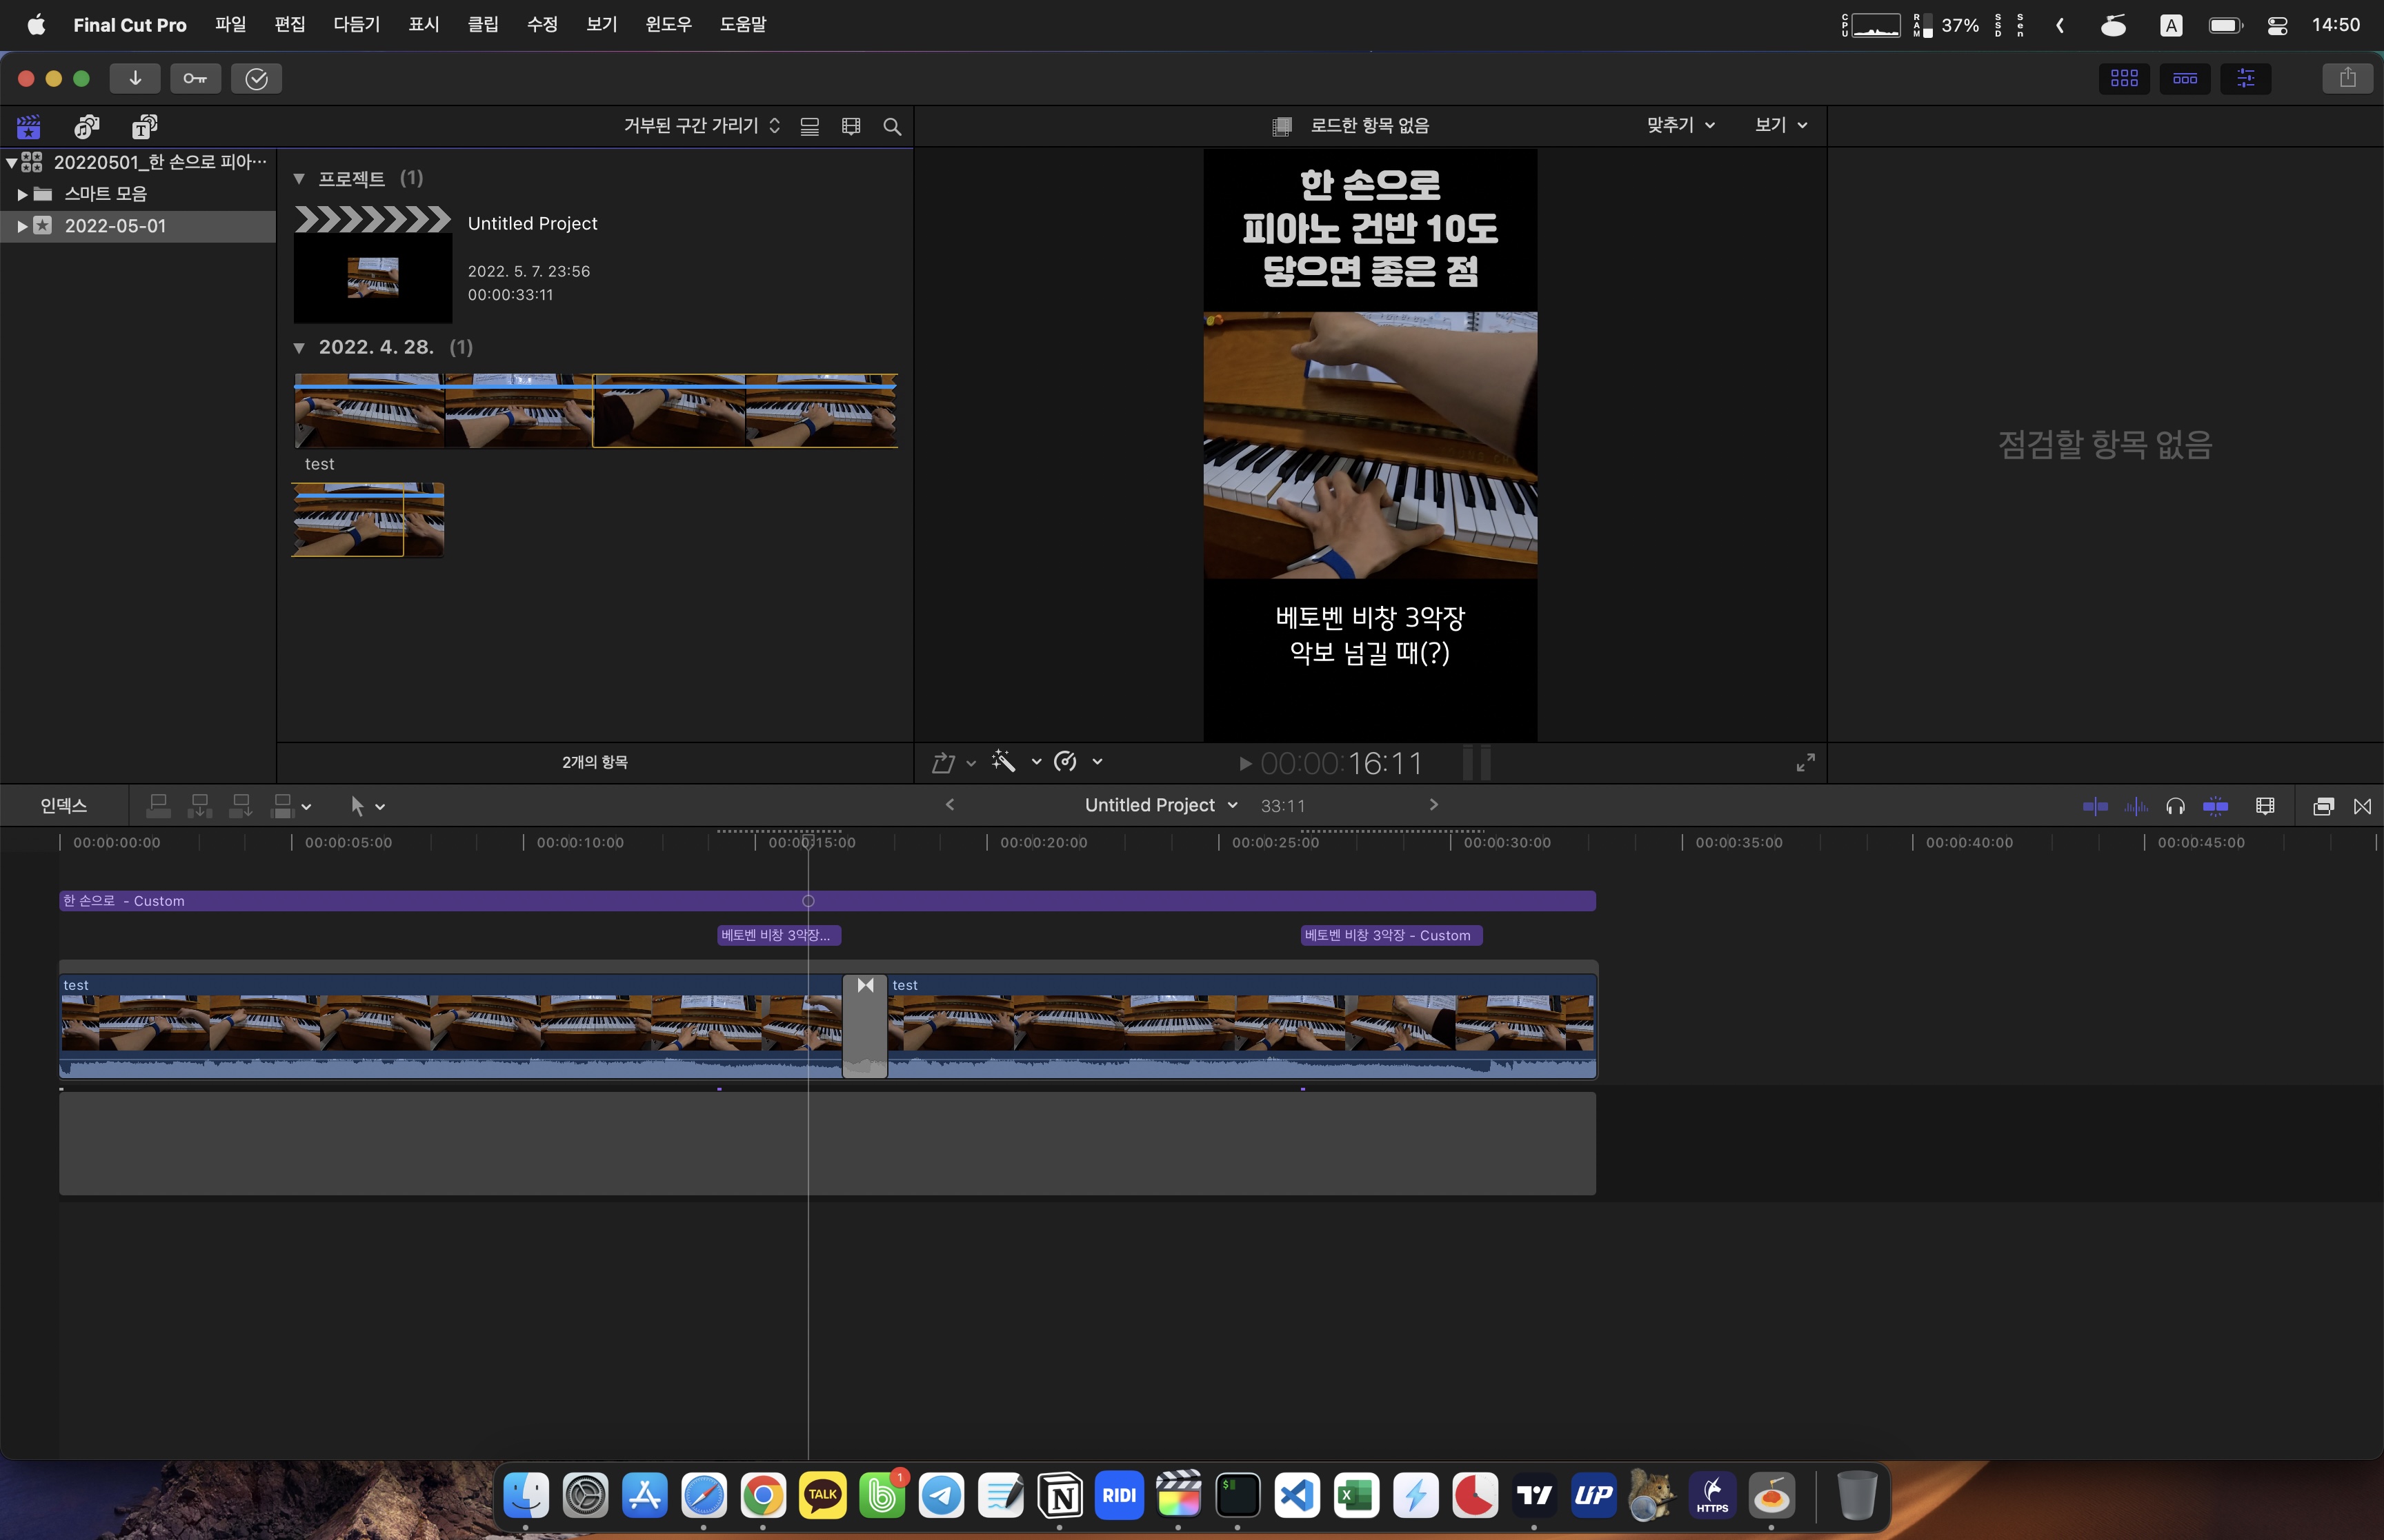
Task: Open the Keyword editor
Action: coord(195,78)
